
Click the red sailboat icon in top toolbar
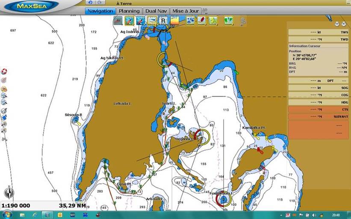201,20
